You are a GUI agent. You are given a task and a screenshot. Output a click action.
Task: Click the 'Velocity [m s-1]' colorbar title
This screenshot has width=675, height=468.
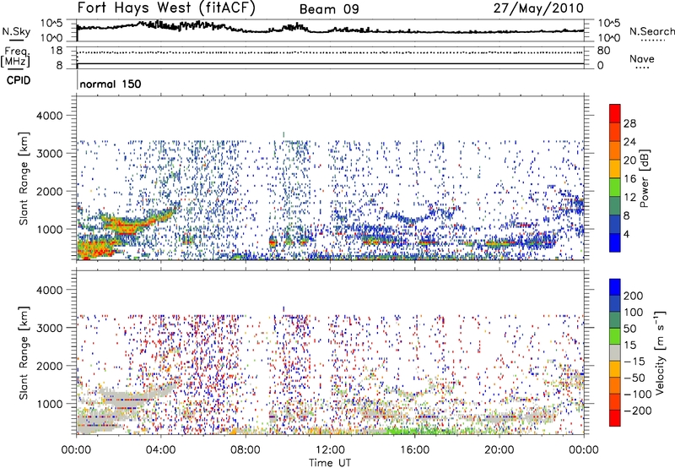[x=660, y=352]
